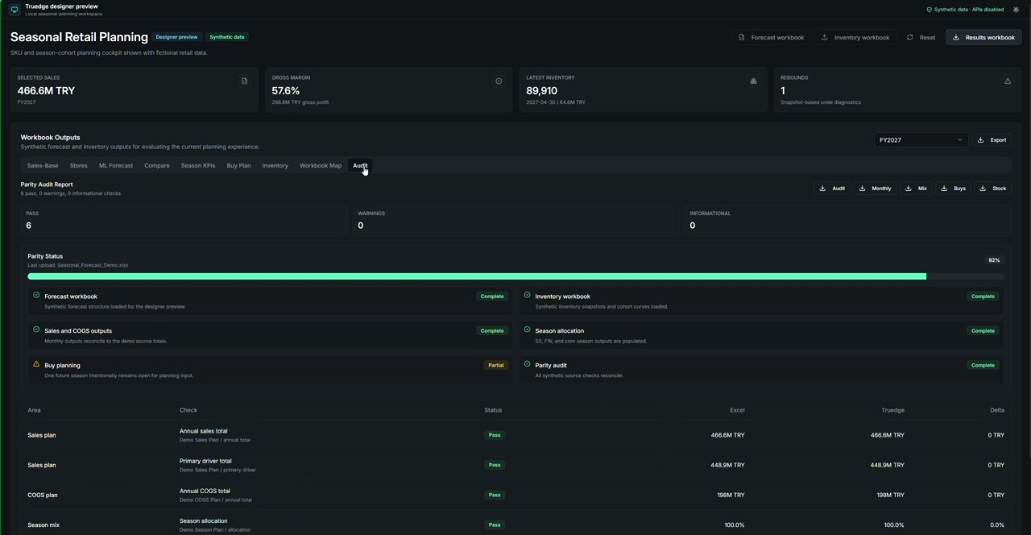Click the Season allocation check icon
This screenshot has height=535, width=1031.
click(x=527, y=330)
